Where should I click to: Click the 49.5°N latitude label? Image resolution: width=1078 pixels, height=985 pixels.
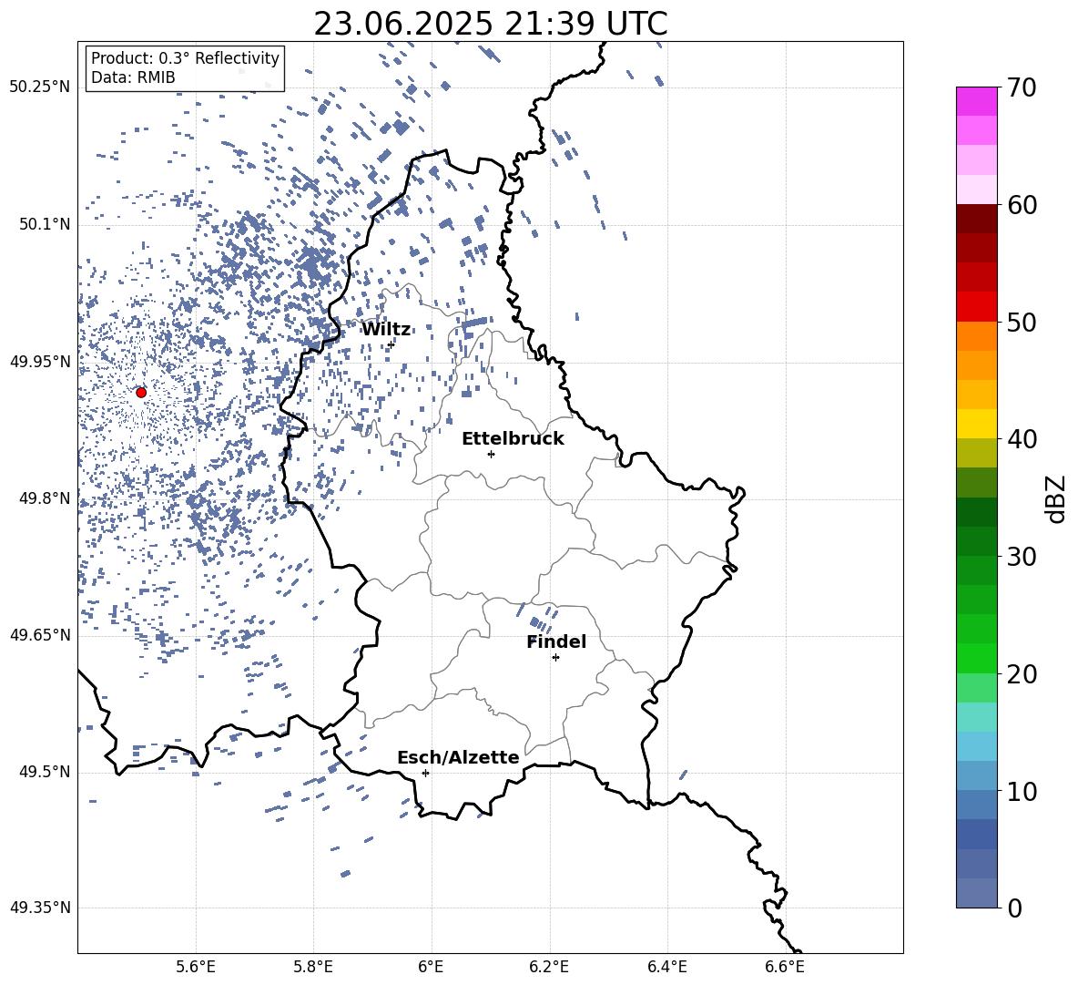click(x=44, y=772)
